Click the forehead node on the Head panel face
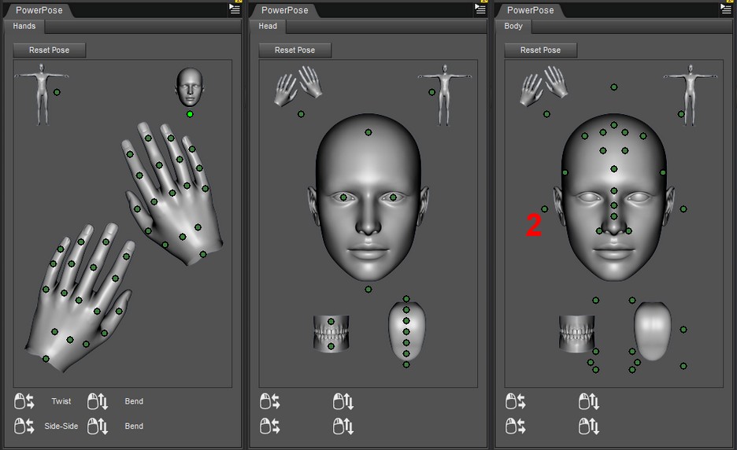Screen dimensions: 737x450 368,132
